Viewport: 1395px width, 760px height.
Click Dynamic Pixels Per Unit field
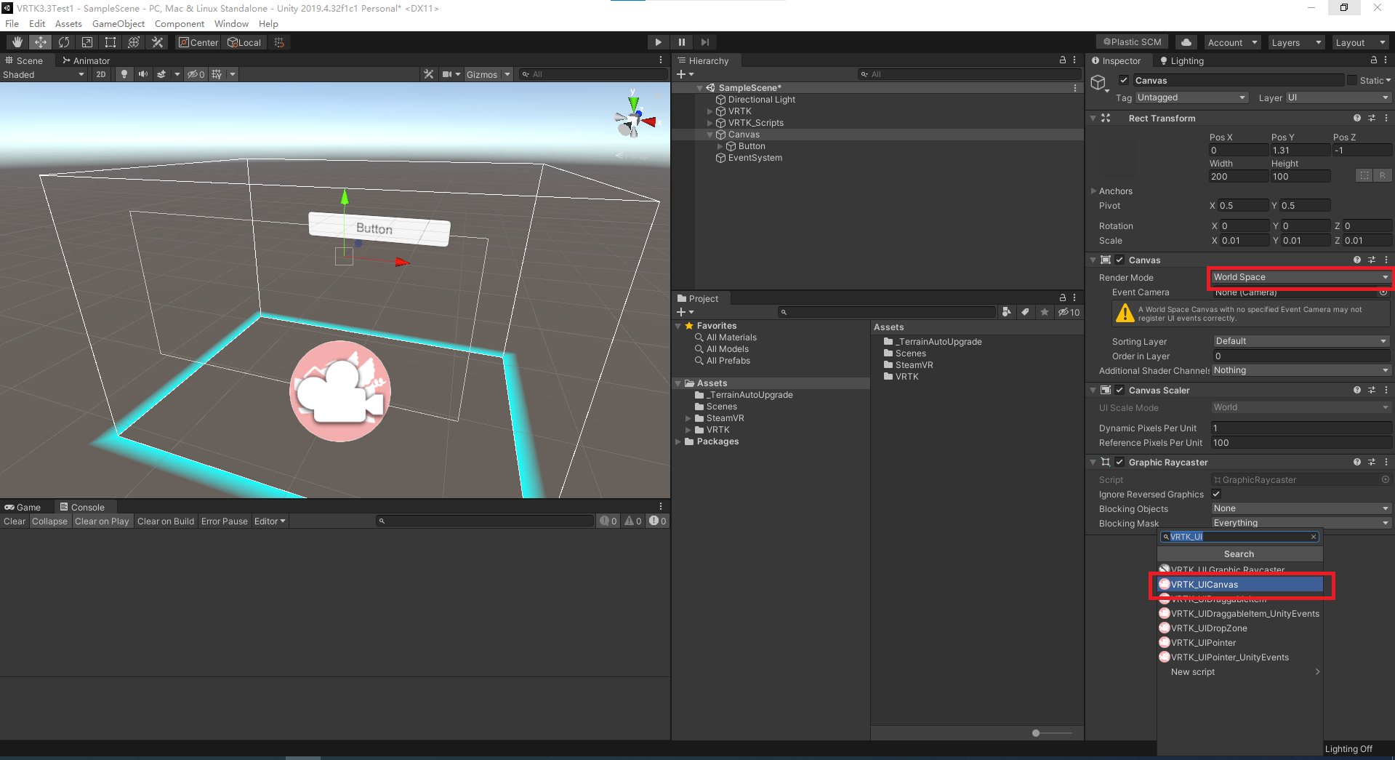point(1300,428)
